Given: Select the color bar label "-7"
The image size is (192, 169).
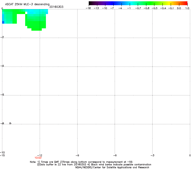Looking at the screenshot, I should point(112,8).
